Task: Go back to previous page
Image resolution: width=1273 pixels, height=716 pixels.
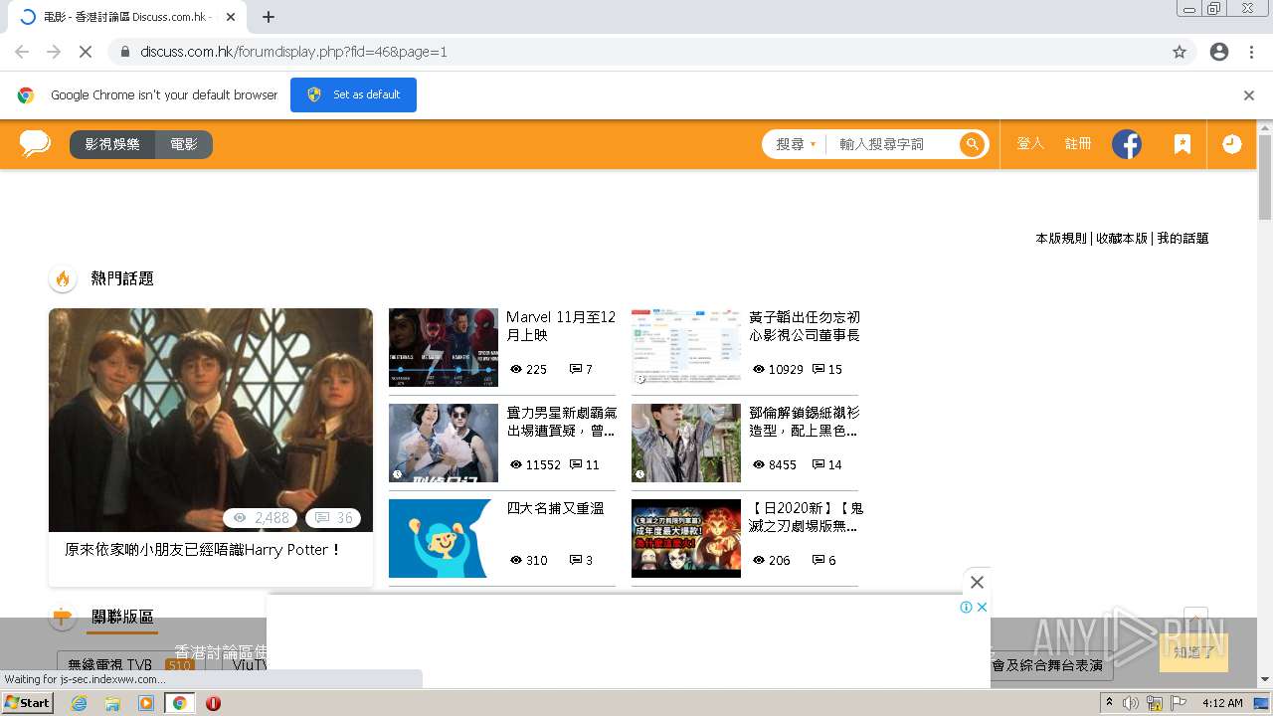Action: point(22,52)
